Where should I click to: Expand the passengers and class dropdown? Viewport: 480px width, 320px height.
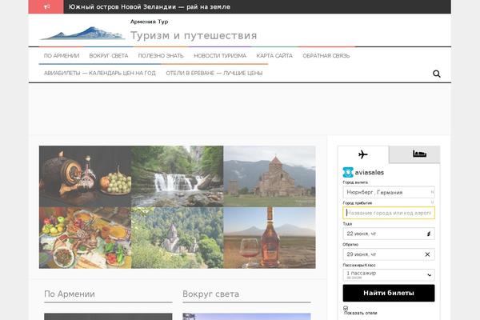389,275
